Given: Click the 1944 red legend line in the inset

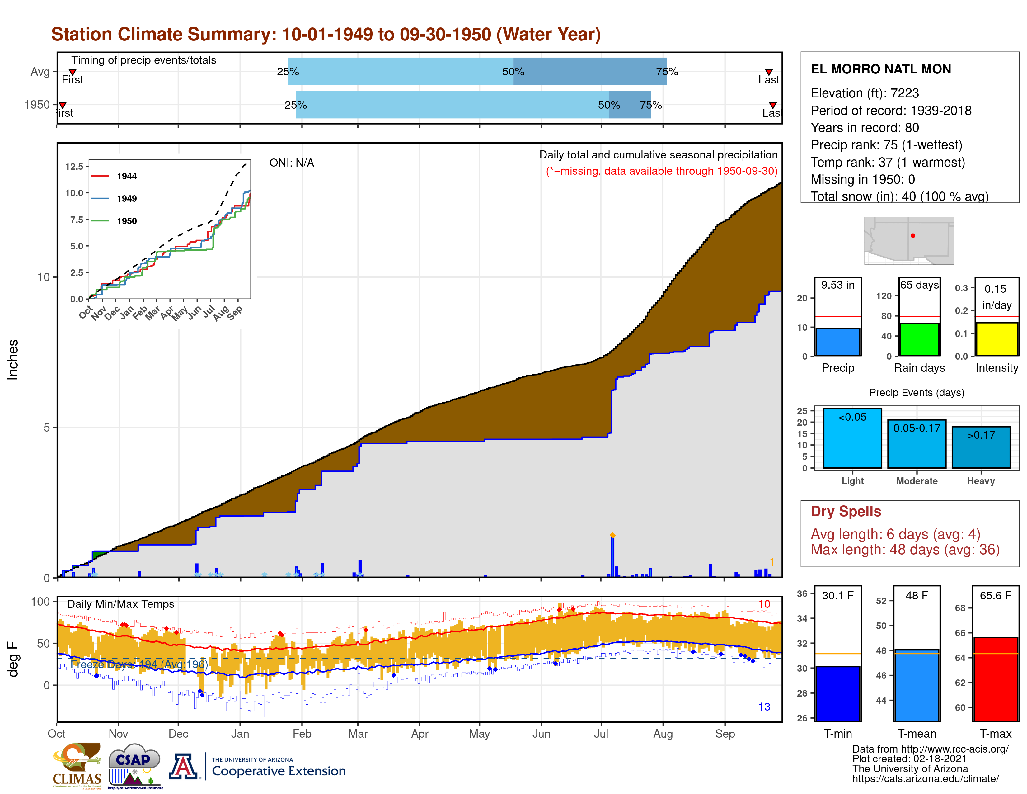Looking at the screenshot, I should pos(100,176).
